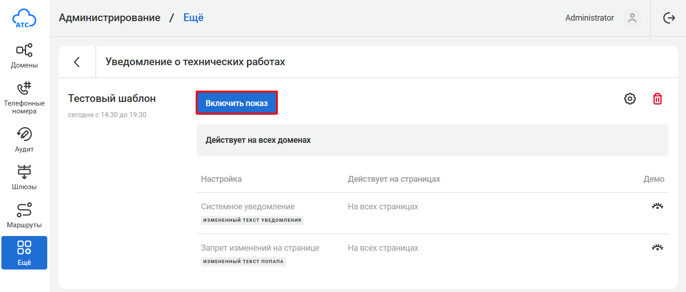Click the Действует на всех доменах banner
686x292 pixels.
(432, 140)
